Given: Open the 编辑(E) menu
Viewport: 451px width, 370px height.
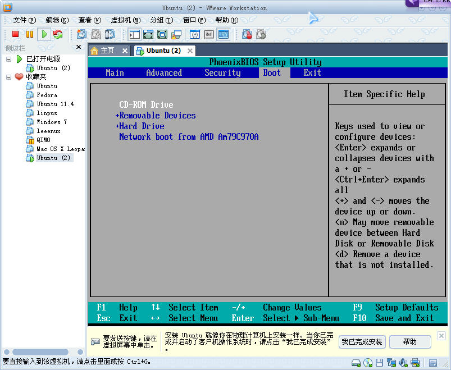Looking at the screenshot, I should pyautogui.click(x=57, y=20).
